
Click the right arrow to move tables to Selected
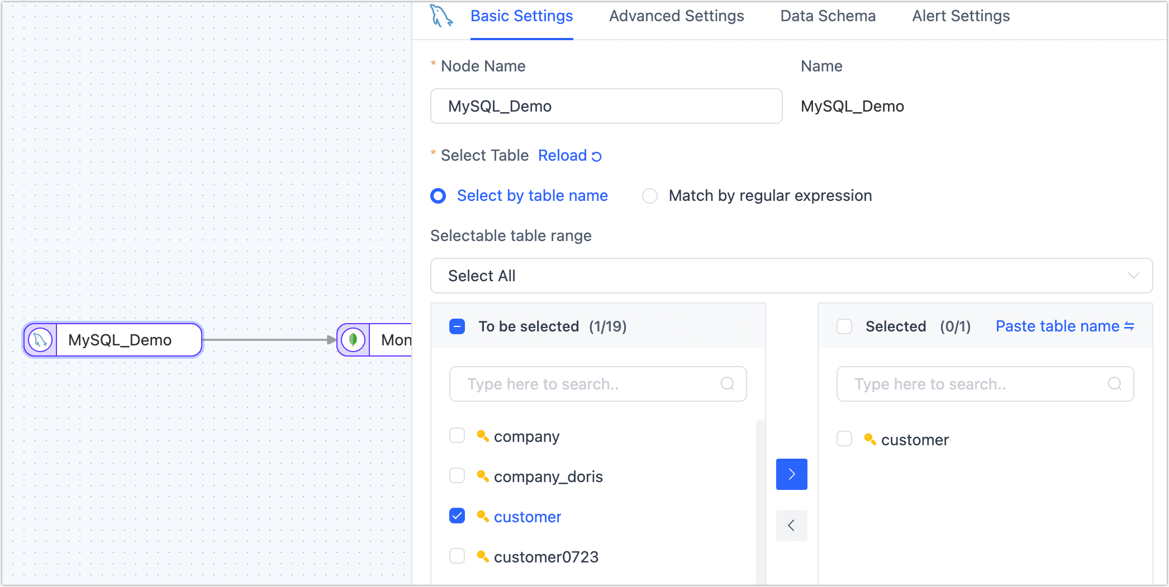click(791, 474)
